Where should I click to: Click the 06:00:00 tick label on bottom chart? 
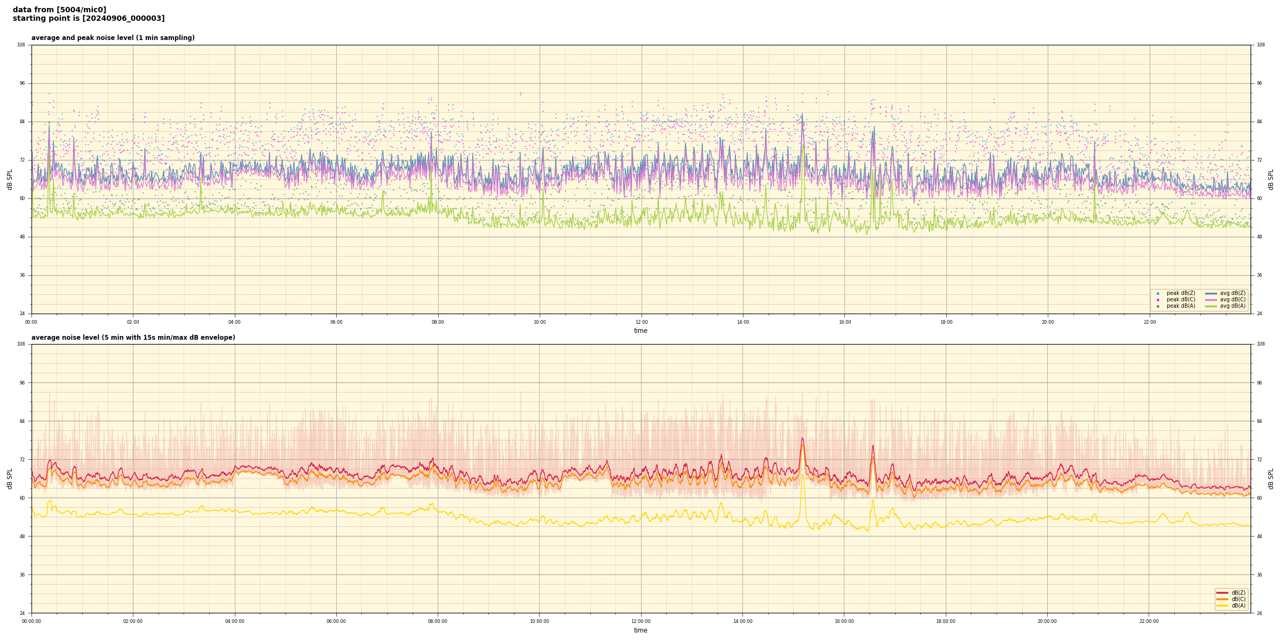point(336,621)
